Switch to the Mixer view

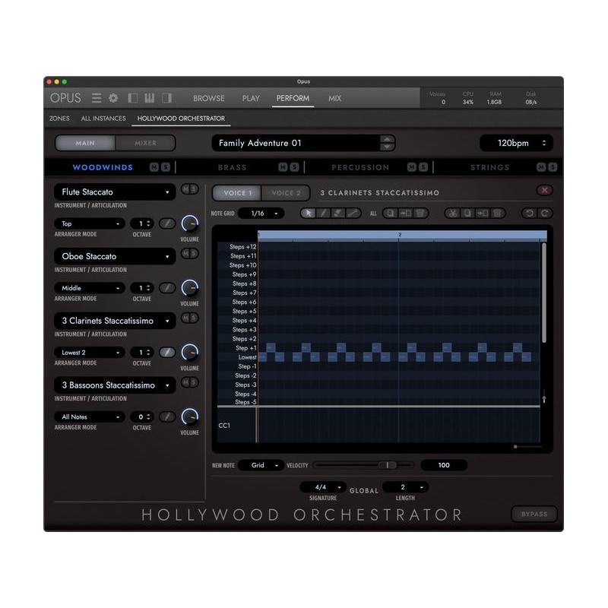pos(145,143)
